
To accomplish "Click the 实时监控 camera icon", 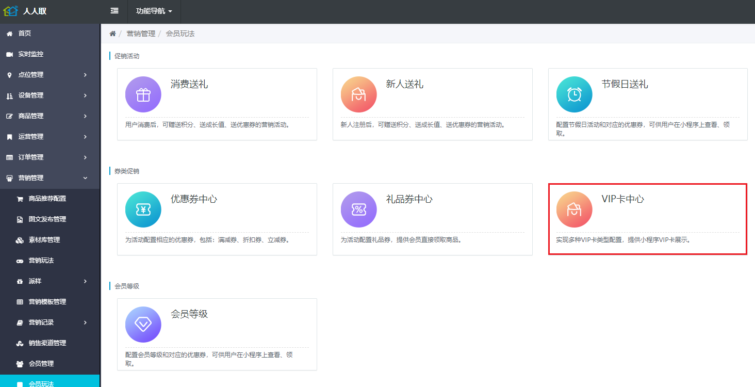I will click(x=9, y=54).
